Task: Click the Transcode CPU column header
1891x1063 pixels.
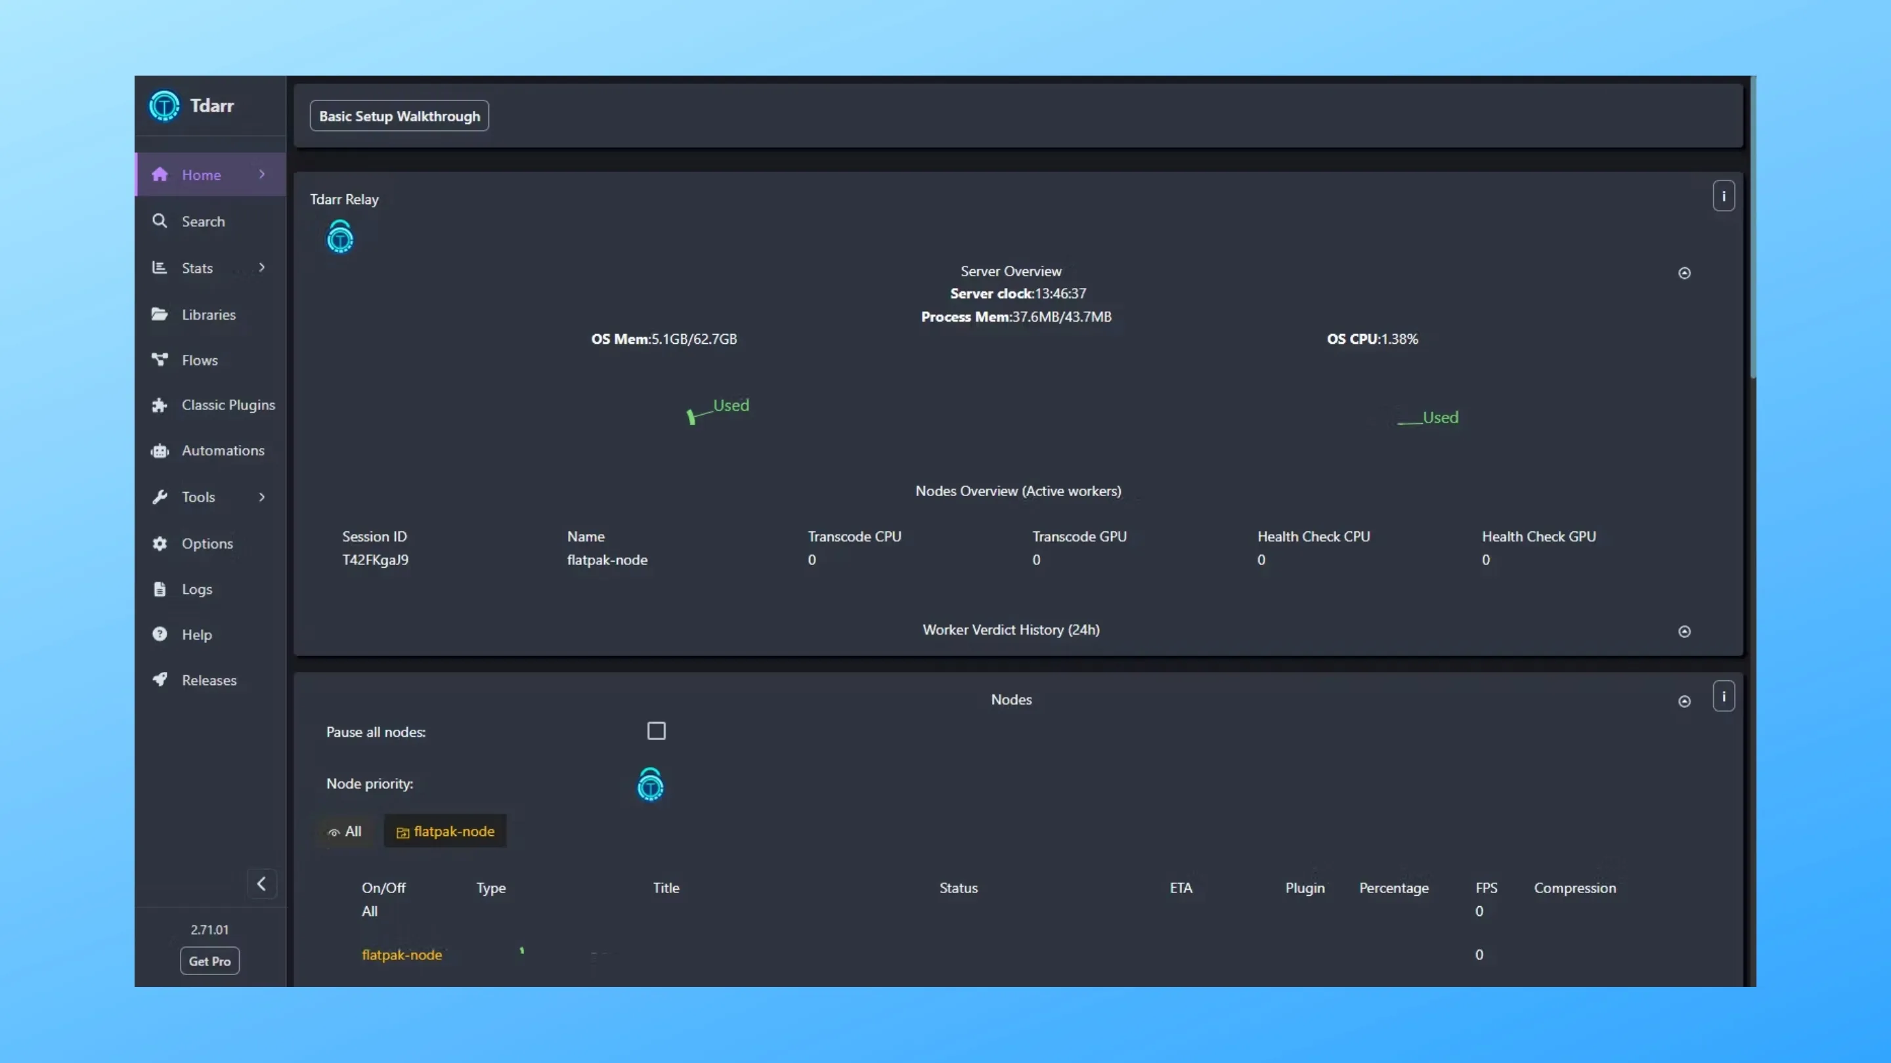Action: [854, 536]
